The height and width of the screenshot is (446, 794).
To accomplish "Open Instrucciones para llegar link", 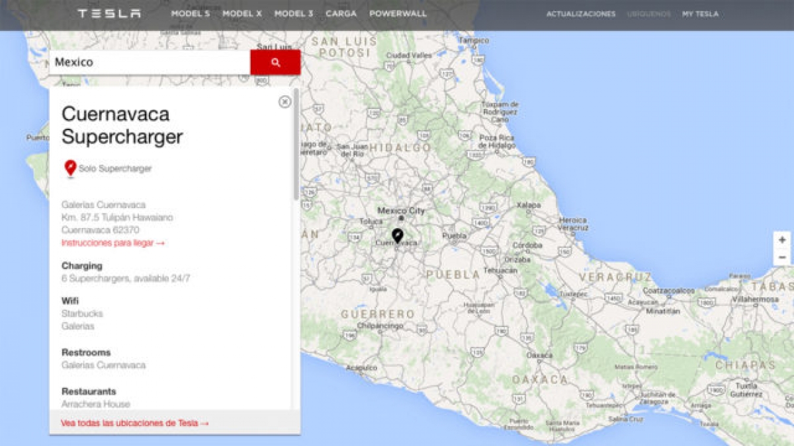I will 113,242.
